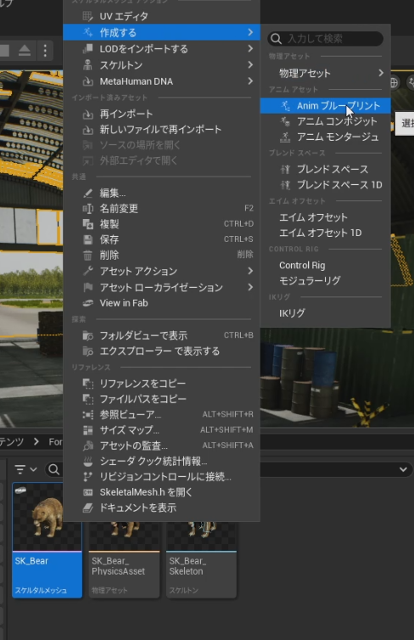414x640 pixels.
Task: Click the 複製 duplicate icon
Action: tap(87, 224)
